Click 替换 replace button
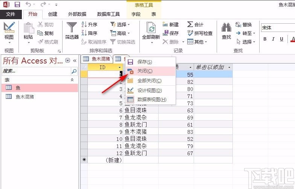This screenshot has width=295, height=189. click(x=244, y=24)
